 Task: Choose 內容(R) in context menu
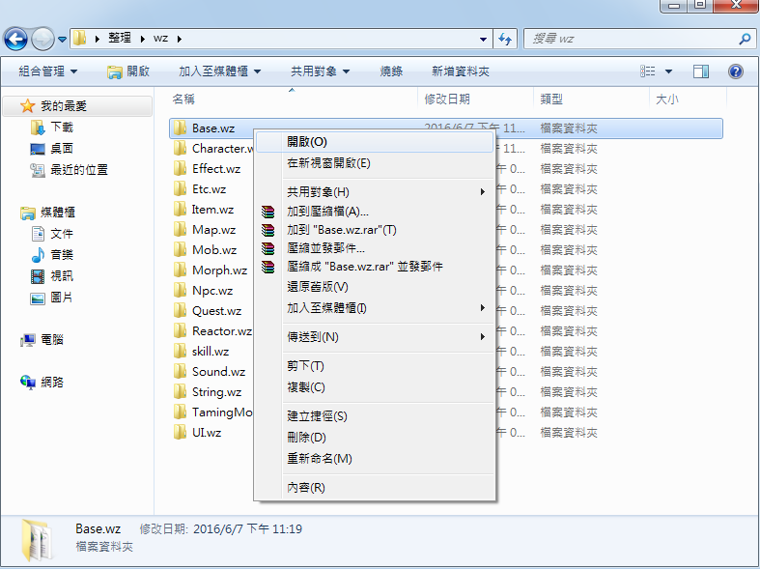374,488
